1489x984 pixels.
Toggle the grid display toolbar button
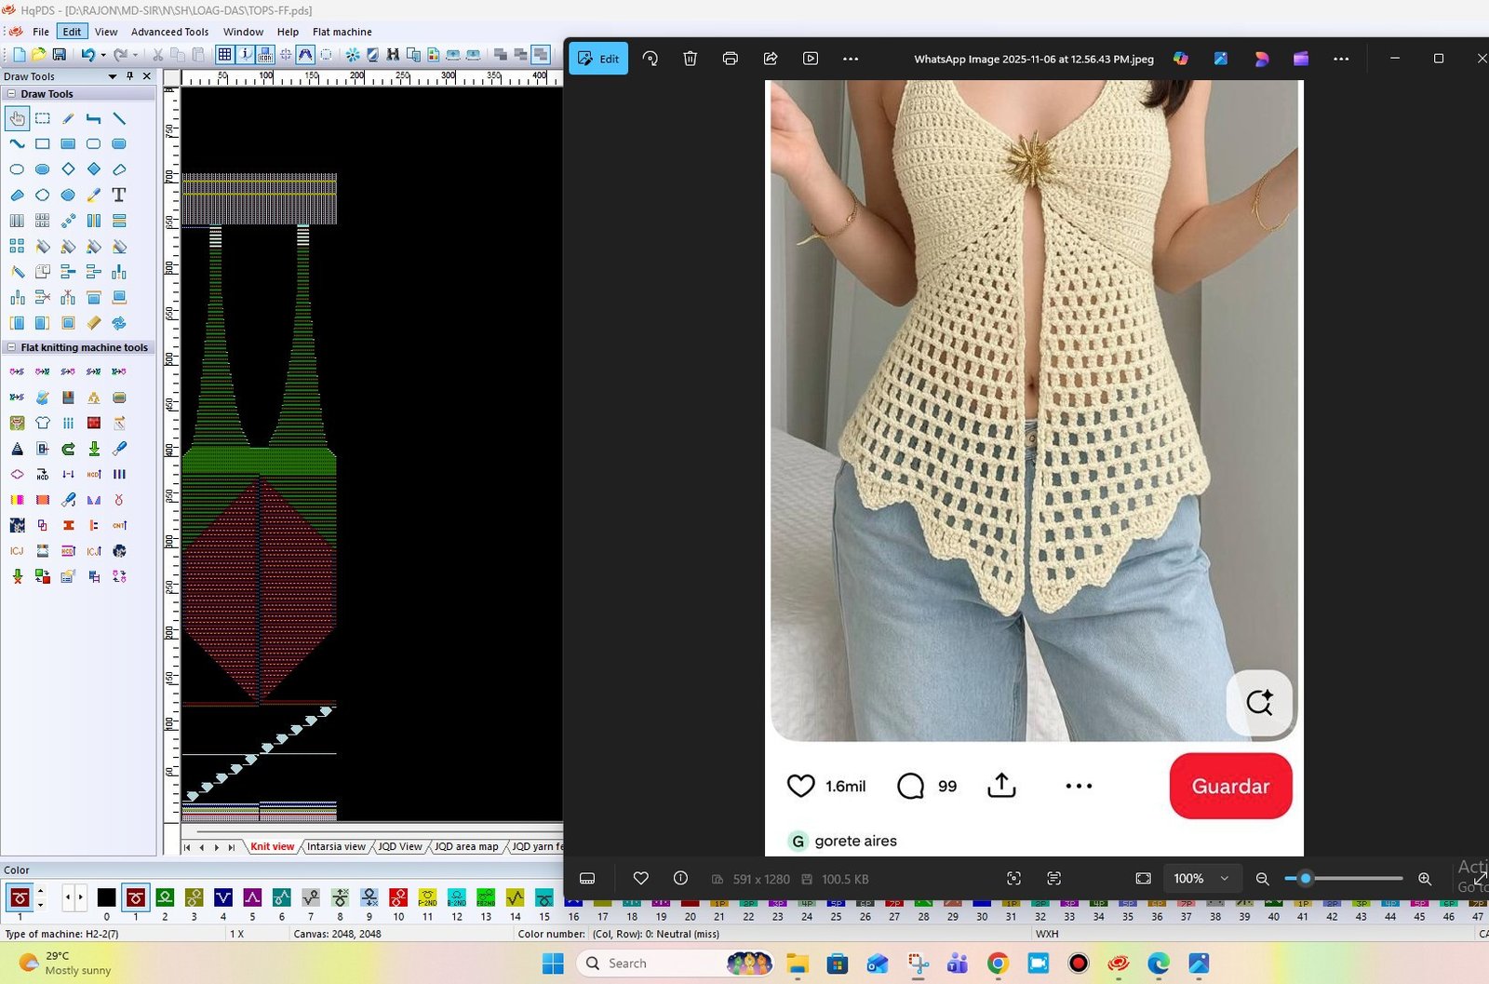click(224, 55)
